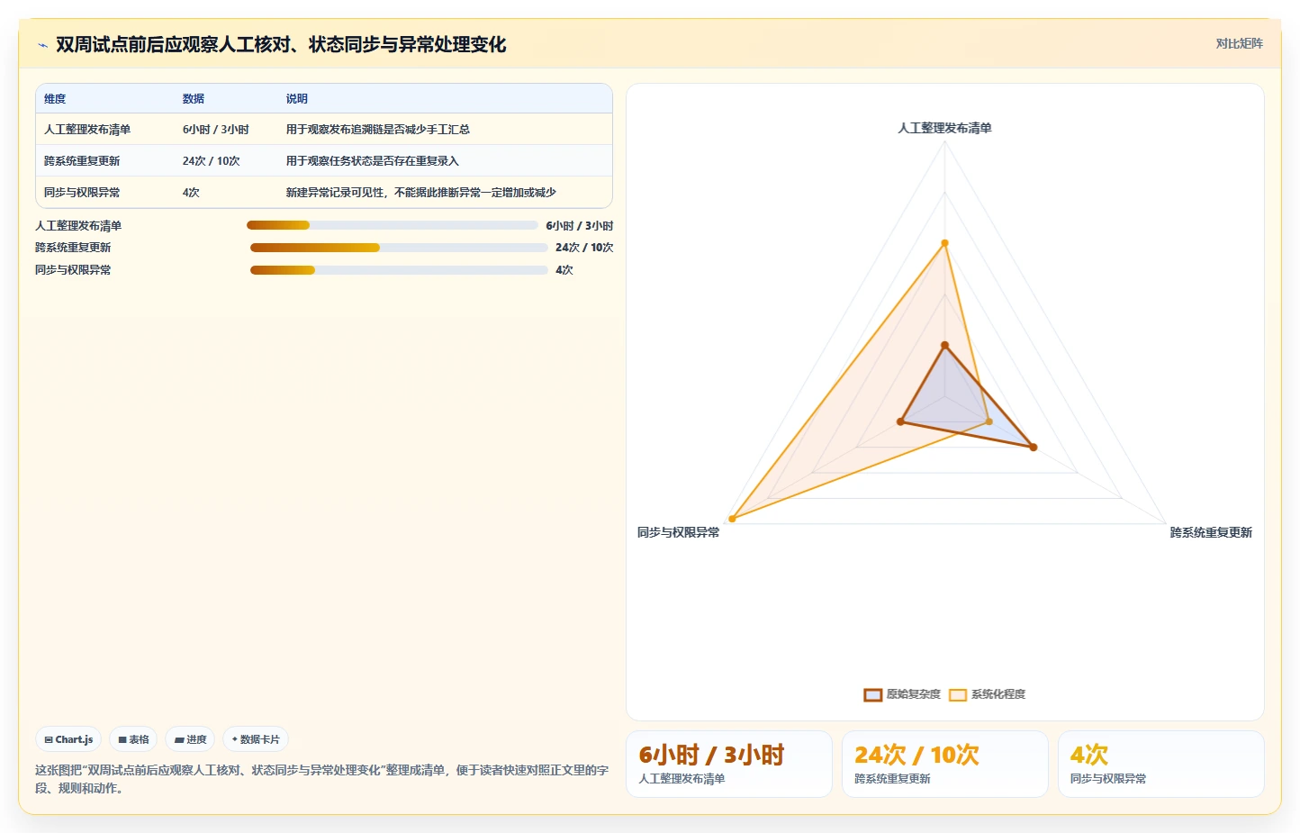Click the 对比矩阵 label in the header
This screenshot has height=833, width=1300.
coord(1239,43)
